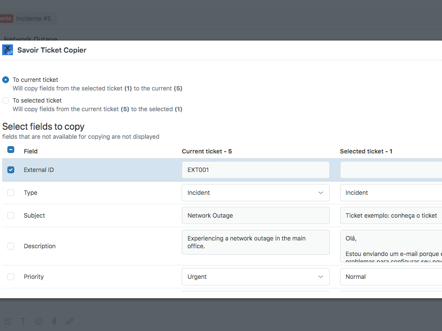
Task: Open the selected ticket Type Incident dropdown
Action: [x=391, y=193]
